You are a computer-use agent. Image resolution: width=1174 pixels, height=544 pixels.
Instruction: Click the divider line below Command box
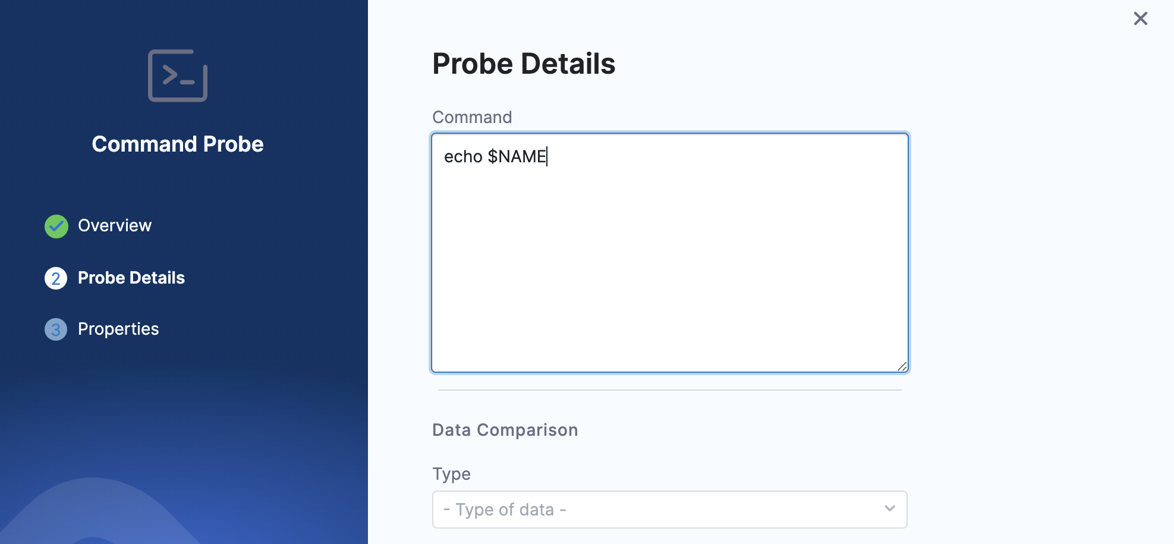670,390
